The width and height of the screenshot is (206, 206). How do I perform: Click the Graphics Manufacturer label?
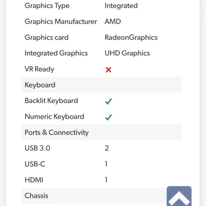coord(61,21)
